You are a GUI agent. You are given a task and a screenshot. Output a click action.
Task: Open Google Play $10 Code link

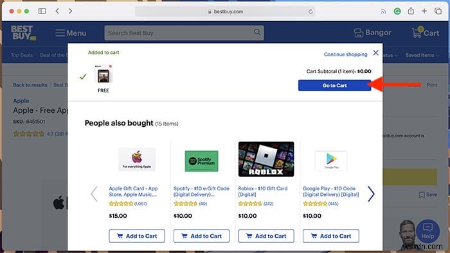pos(330,192)
